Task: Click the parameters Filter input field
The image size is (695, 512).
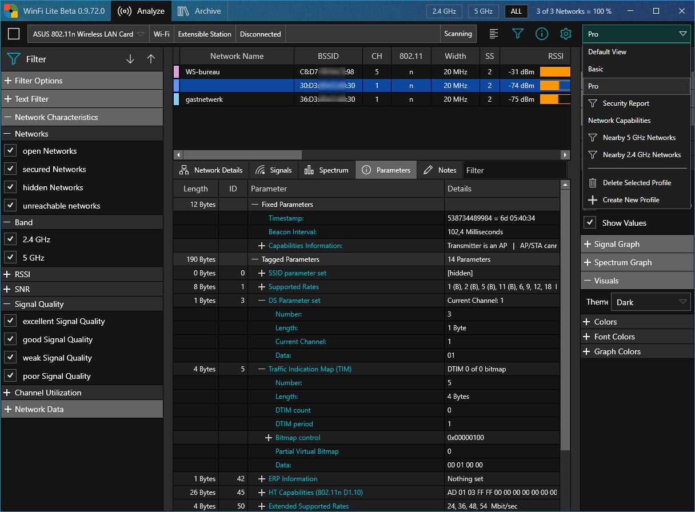Action: 513,170
